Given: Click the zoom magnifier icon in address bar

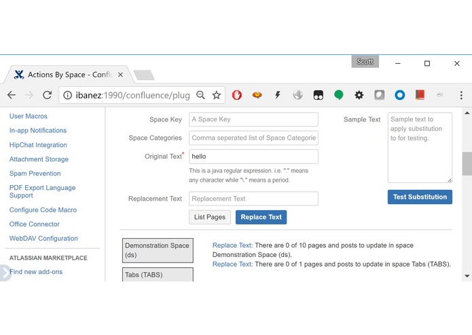Looking at the screenshot, I should (x=200, y=95).
